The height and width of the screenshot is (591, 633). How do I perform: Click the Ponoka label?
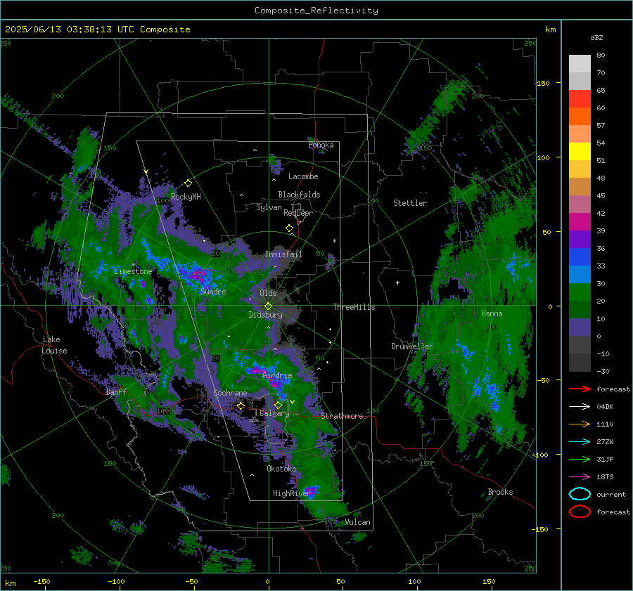(x=321, y=145)
